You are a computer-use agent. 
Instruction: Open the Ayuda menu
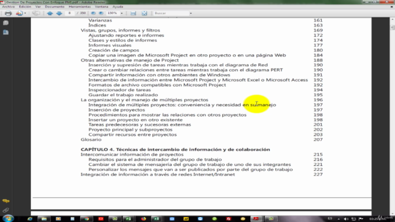pos(118,7)
